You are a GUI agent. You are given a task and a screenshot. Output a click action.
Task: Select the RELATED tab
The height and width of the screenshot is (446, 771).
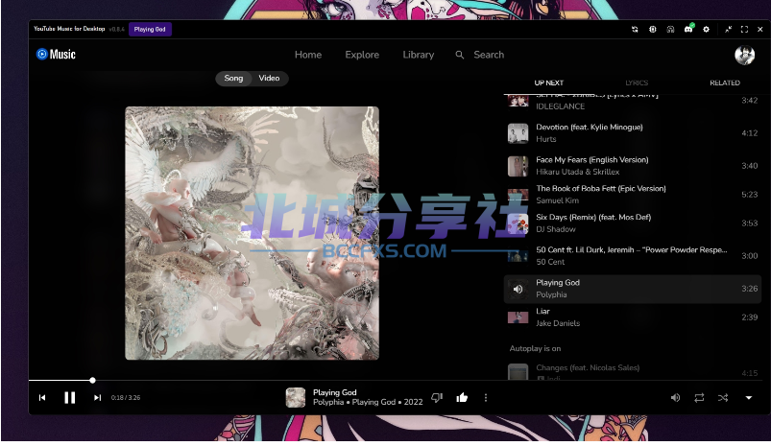(x=725, y=83)
